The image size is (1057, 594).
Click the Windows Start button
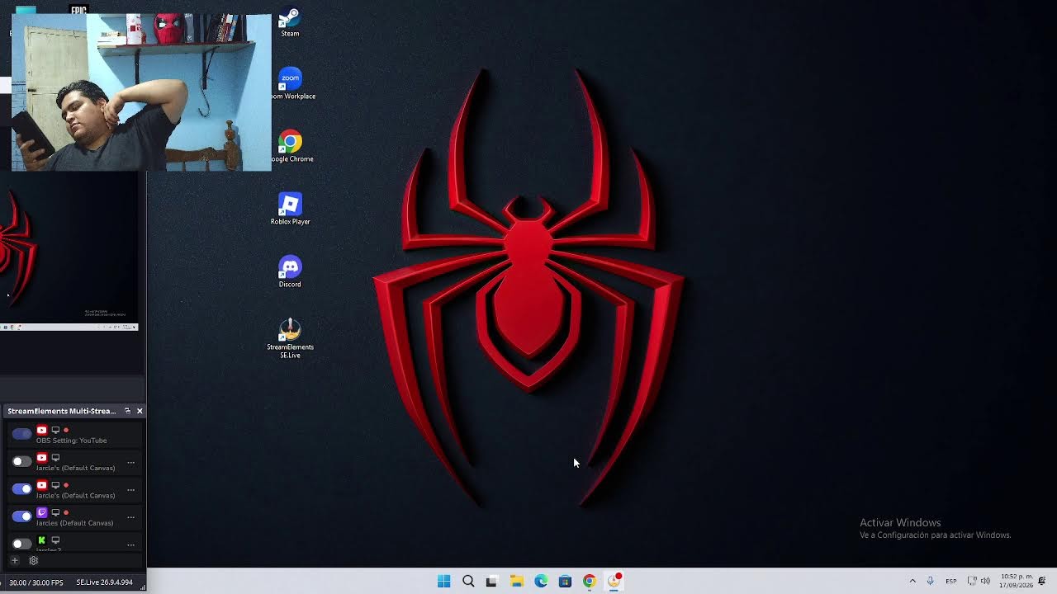443,582
